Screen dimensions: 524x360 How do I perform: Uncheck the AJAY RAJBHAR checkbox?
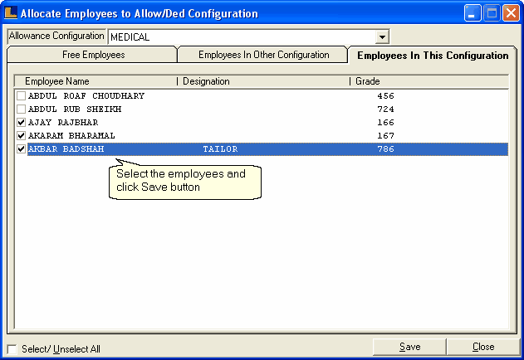click(x=21, y=123)
